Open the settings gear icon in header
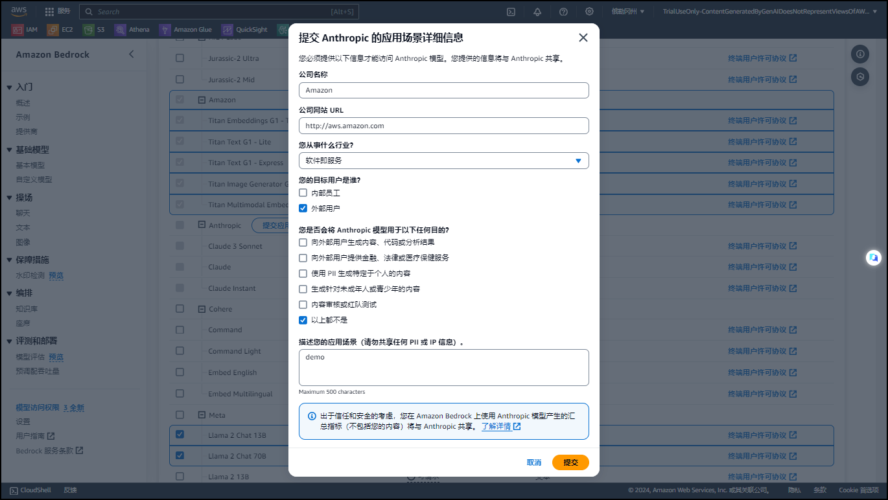This screenshot has width=888, height=500. pyautogui.click(x=589, y=12)
